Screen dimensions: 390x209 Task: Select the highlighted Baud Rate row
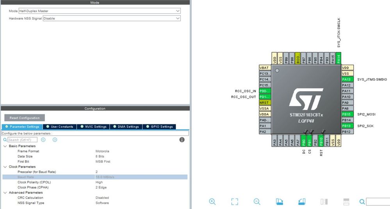coord(95,177)
